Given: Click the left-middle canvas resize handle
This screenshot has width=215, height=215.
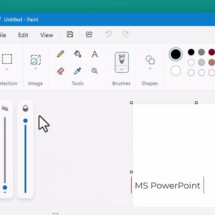Looking at the screenshot, I should tap(131, 172).
